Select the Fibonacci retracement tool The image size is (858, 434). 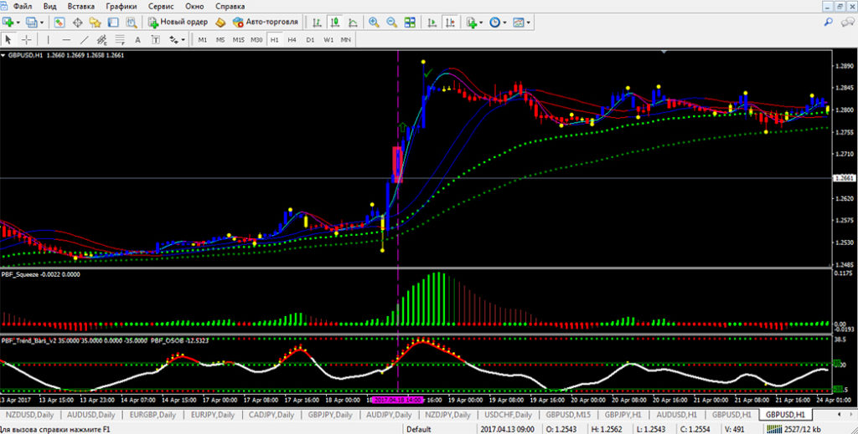tap(119, 40)
